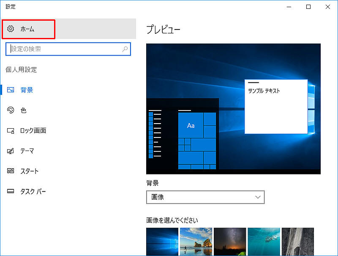Viewport: 338px width, 256px height.
Task: Click the dropdown chevron arrow
Action: 258,197
